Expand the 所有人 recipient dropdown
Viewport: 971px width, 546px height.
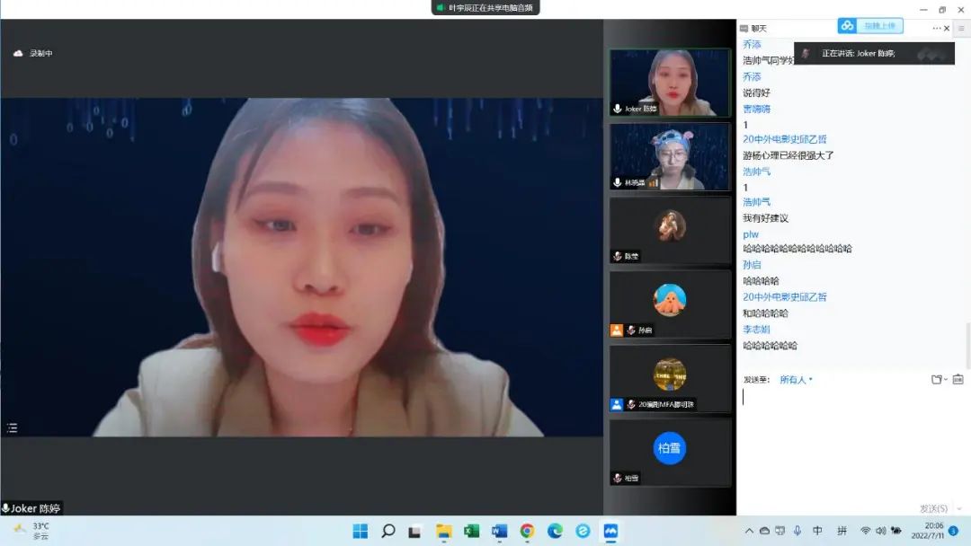796,380
